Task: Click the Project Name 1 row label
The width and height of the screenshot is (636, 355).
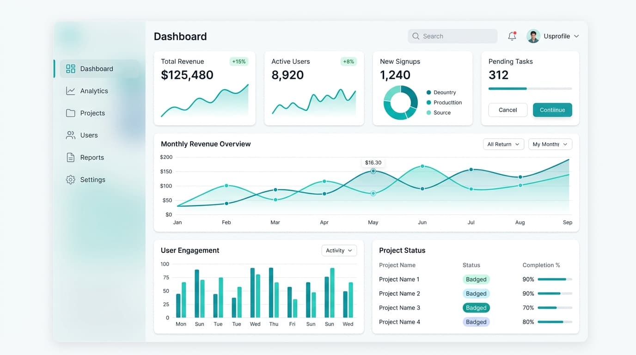Action: (x=399, y=279)
